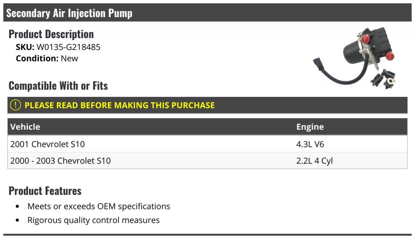415x239 pixels.
Task: Click the 'PLEASE READ BEFORE MAKING THIS PURCHASE' notice
Action: click(x=120, y=105)
